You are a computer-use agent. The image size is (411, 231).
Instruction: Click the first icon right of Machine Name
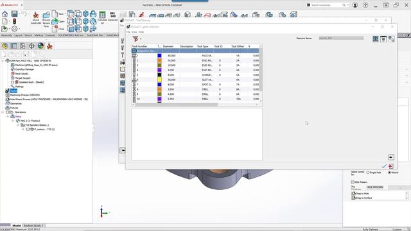pos(375,38)
